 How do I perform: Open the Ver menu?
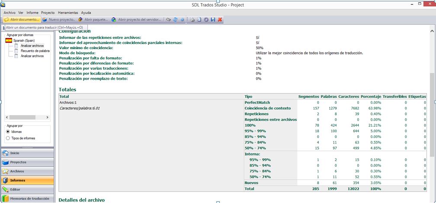tap(21, 13)
